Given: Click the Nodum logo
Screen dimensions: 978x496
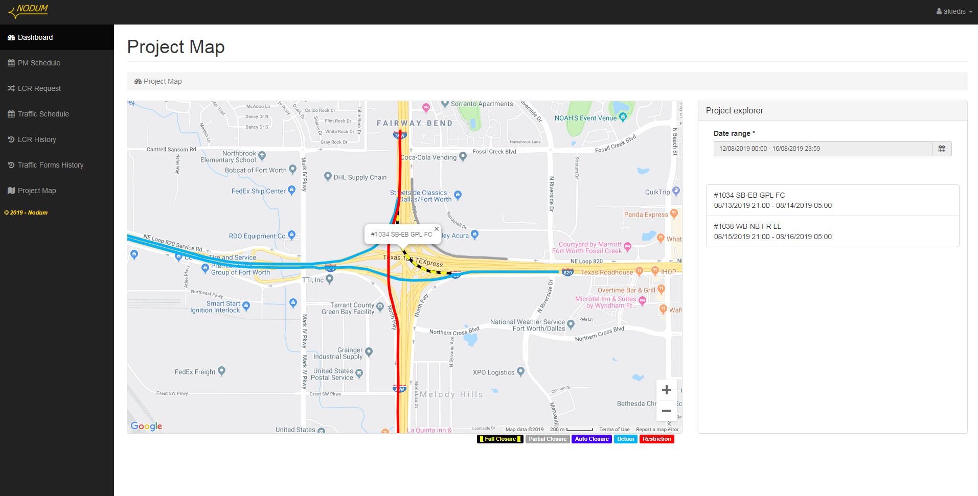Looking at the screenshot, I should click(x=29, y=10).
